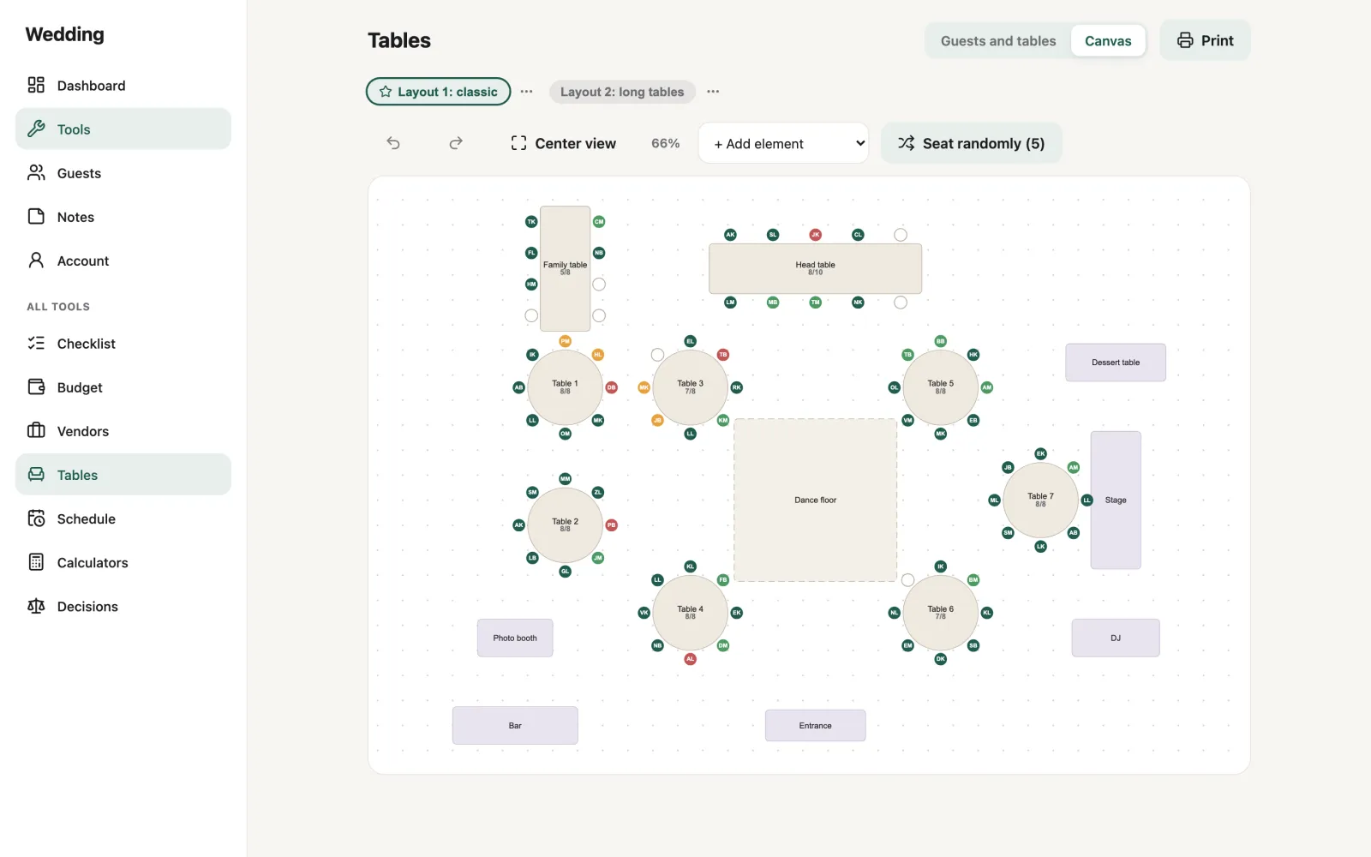Image resolution: width=1371 pixels, height=857 pixels.
Task: Select the empty seat at Table 3
Action: point(657,355)
